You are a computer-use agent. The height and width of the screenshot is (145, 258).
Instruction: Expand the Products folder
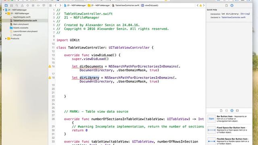pyautogui.click(x=6, y=39)
